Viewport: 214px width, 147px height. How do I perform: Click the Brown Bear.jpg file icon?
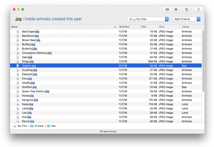(x=18, y=40)
